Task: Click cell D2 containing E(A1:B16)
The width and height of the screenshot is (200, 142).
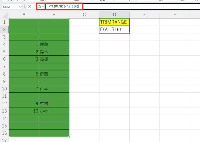Action: (x=114, y=29)
